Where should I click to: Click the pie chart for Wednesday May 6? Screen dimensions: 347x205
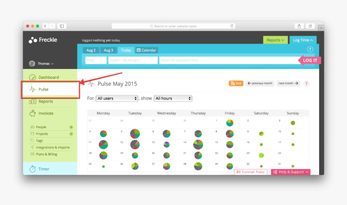[166, 134]
